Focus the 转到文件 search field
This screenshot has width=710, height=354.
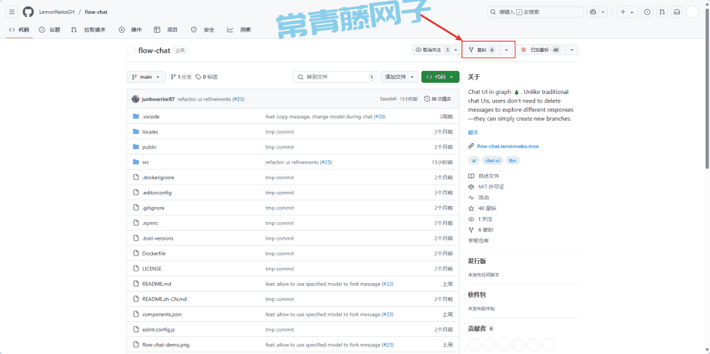335,77
